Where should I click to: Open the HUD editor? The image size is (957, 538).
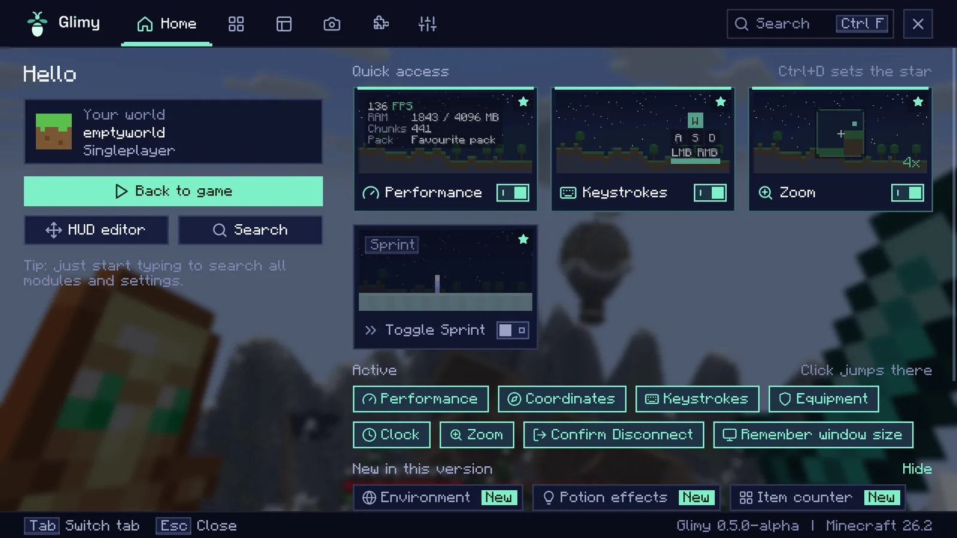(x=96, y=230)
